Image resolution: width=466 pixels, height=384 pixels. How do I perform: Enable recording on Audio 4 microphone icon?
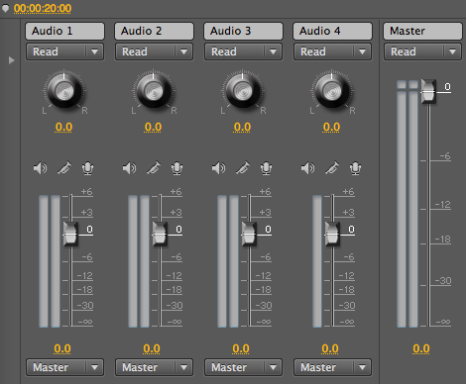tap(355, 168)
